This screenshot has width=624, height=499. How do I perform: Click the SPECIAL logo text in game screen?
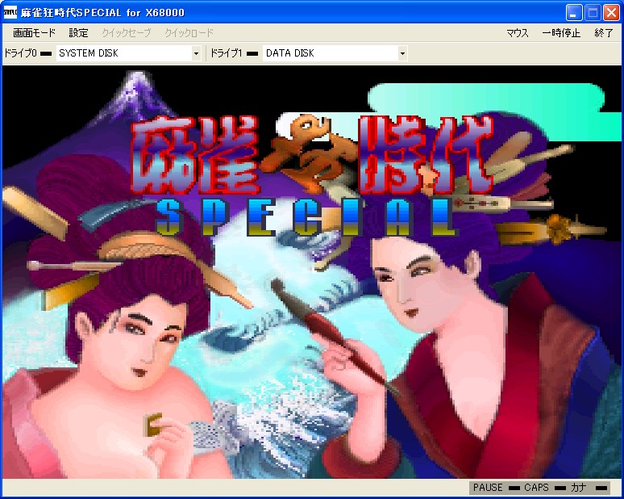tap(306, 217)
